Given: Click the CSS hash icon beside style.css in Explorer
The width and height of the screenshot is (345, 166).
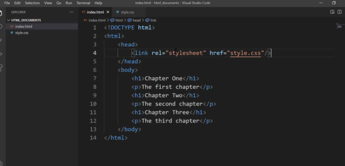Looking at the screenshot, I should 12,33.
